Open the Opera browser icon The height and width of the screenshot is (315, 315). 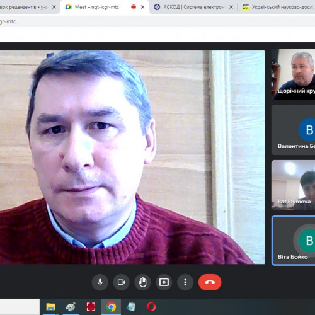coord(151,307)
